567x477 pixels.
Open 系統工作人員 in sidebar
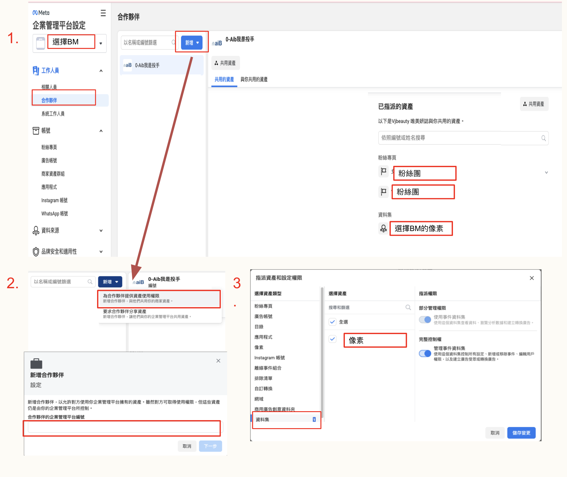pyautogui.click(x=53, y=114)
